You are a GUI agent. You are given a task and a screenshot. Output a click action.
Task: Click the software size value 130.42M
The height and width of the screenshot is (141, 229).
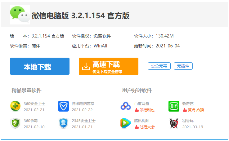[164, 36]
